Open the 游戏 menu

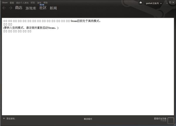[x=39, y=3]
